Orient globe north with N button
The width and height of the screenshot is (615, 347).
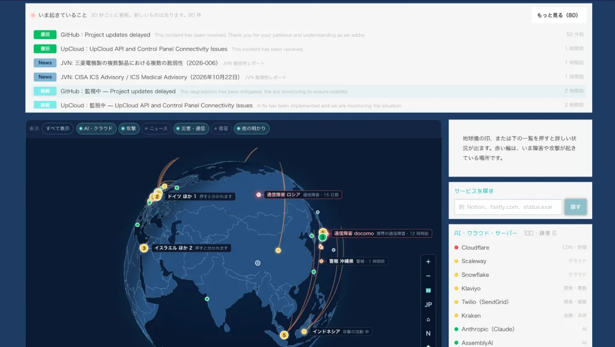(428, 333)
